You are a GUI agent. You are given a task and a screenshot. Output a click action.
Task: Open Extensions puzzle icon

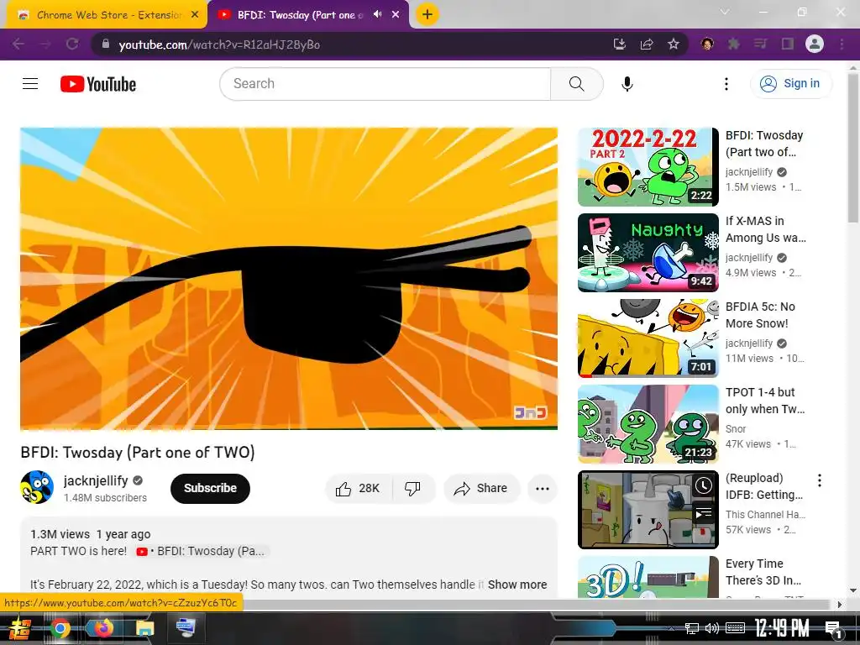point(733,44)
